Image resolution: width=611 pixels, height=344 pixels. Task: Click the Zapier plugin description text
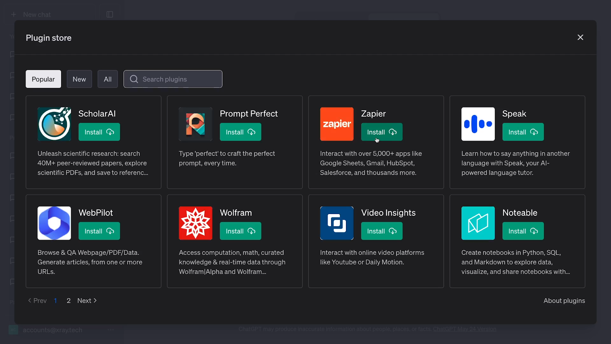click(371, 163)
